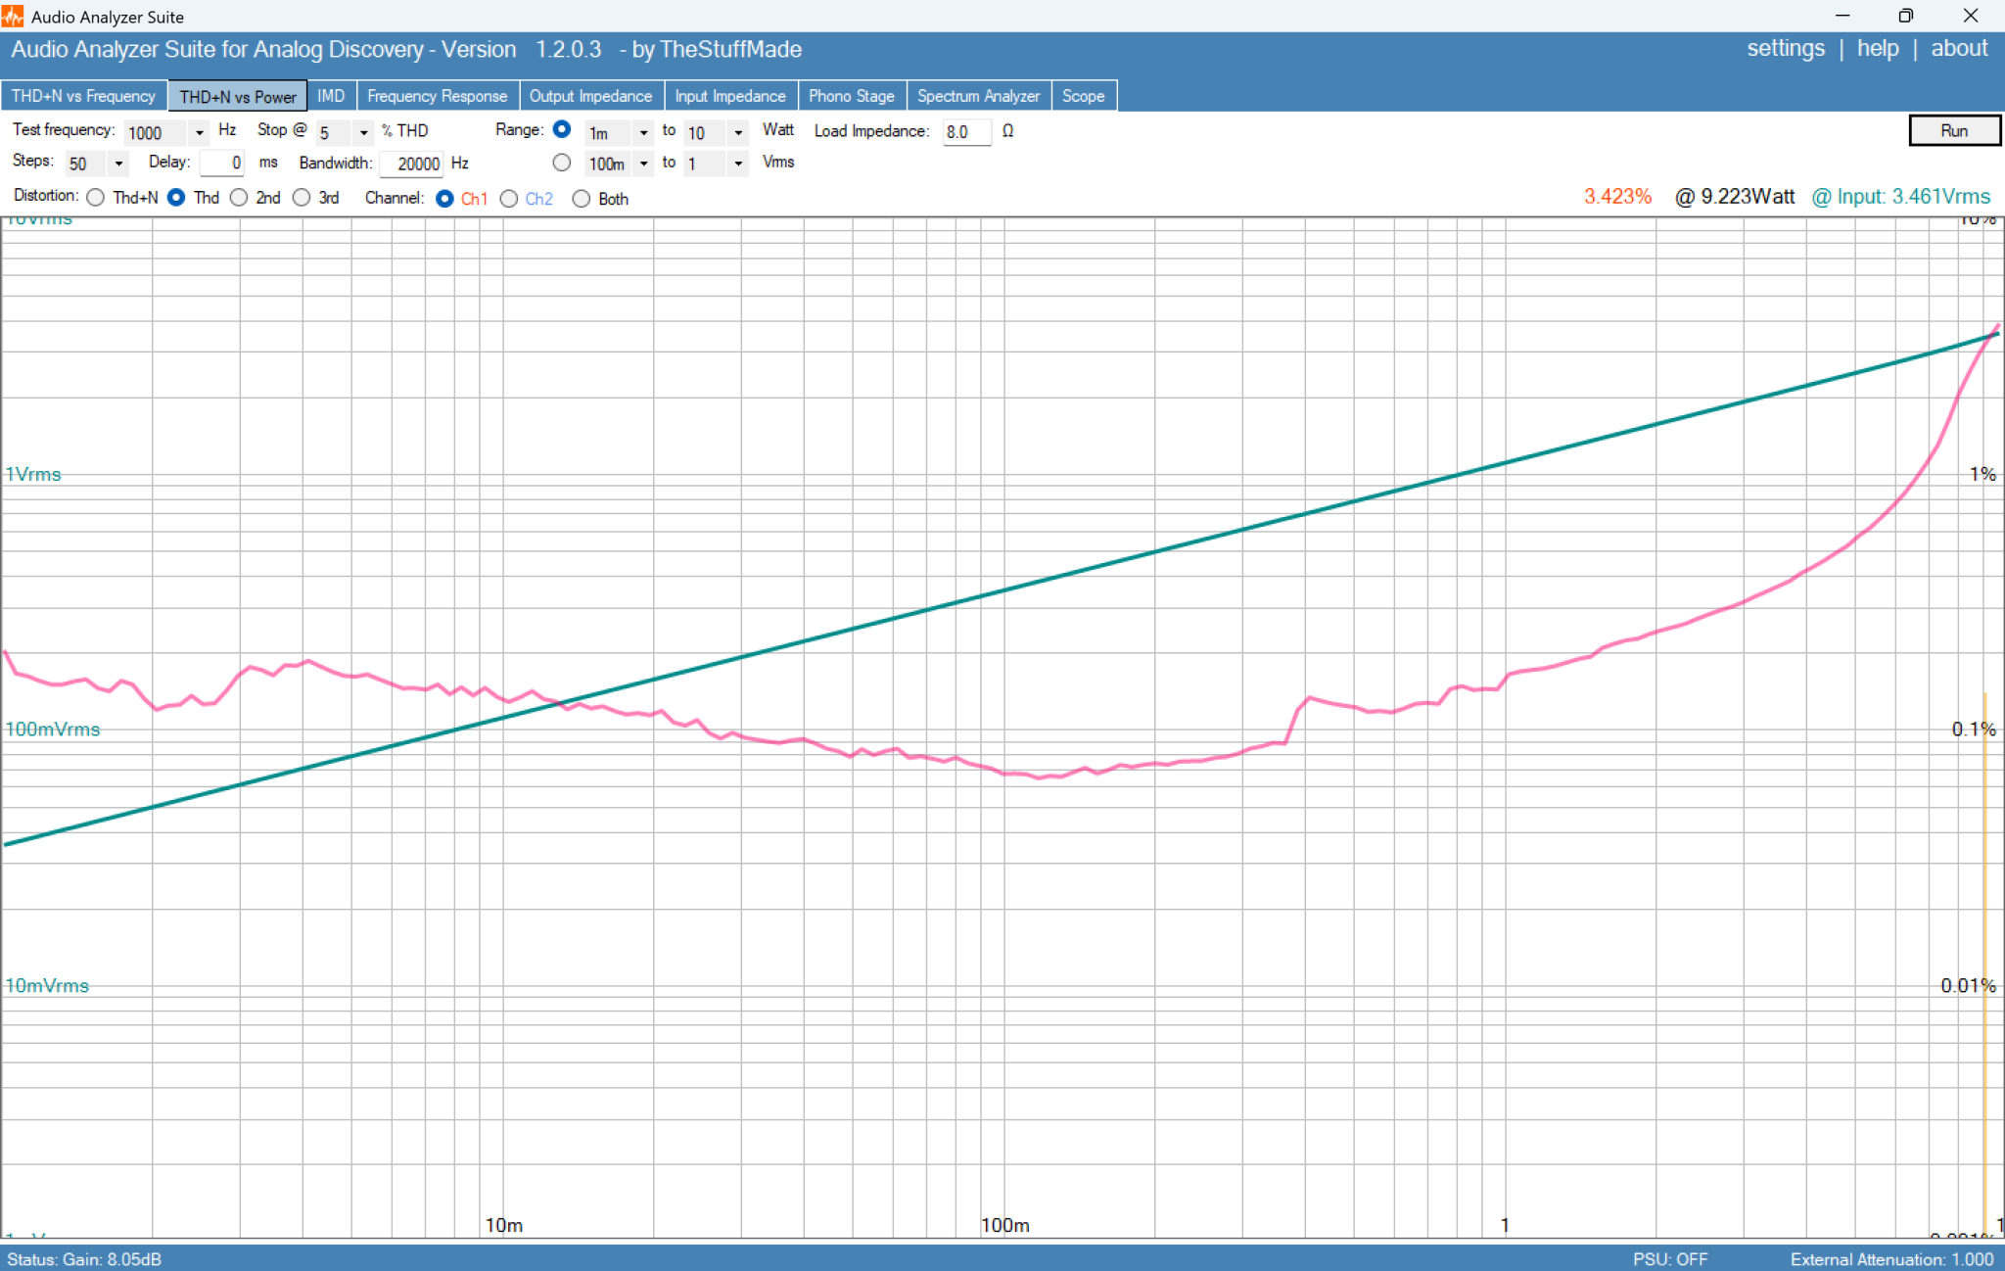Click the Audio Analyzer Suite title bar icon
This screenshot has height=1271, width=2005.
point(13,16)
